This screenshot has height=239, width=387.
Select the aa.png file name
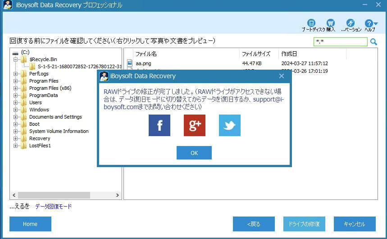143,63
